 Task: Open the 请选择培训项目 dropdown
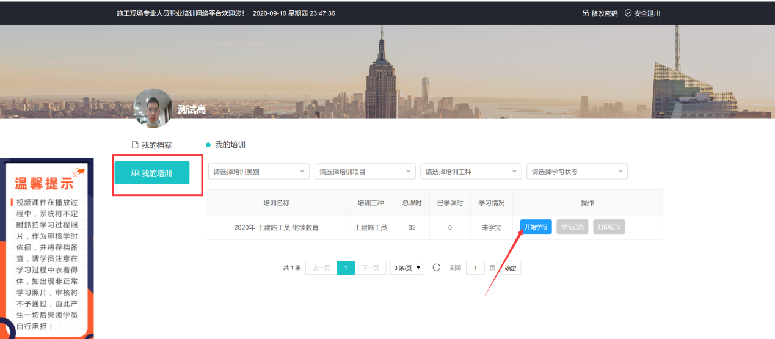coord(365,172)
